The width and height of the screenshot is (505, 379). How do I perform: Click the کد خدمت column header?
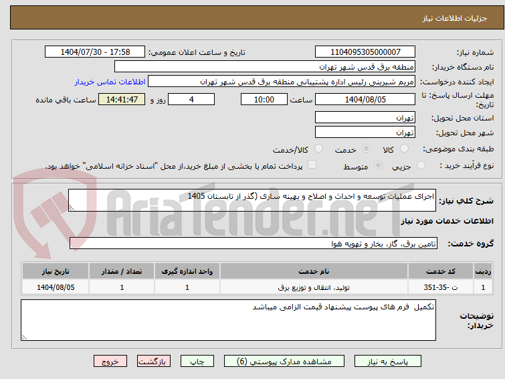pyautogui.click(x=440, y=271)
